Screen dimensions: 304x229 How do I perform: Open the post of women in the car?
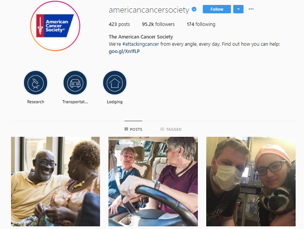(153, 181)
